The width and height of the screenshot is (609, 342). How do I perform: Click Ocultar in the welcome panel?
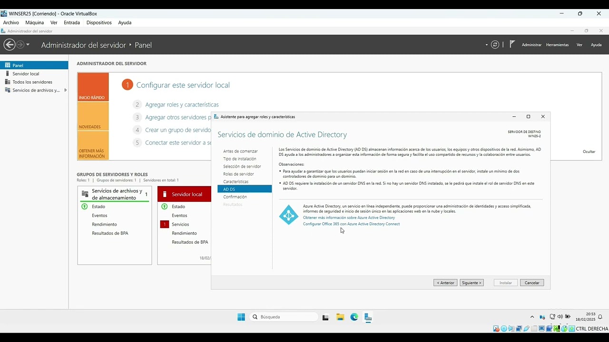coord(589,152)
